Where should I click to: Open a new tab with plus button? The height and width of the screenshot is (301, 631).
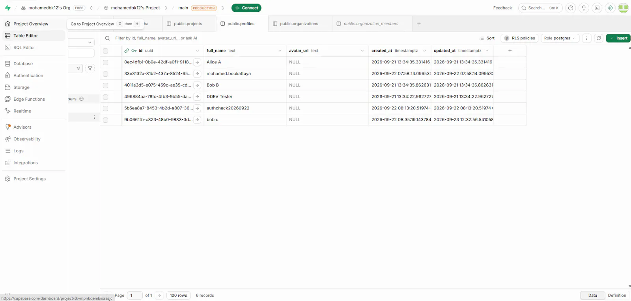coord(419,24)
